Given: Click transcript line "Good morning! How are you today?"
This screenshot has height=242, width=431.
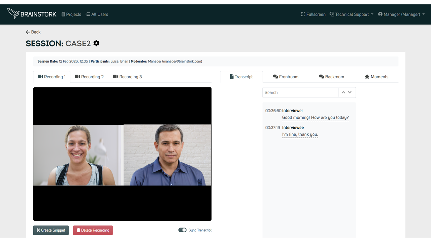Looking at the screenshot, I should click(x=316, y=118).
